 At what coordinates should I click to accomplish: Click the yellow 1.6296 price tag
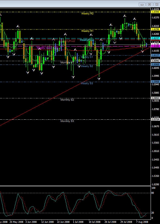[155, 29]
